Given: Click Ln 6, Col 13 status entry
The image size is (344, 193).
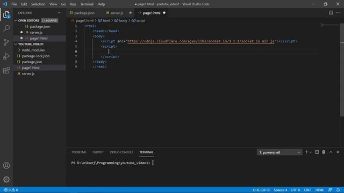Looking at the screenshot, I should click(261, 190).
